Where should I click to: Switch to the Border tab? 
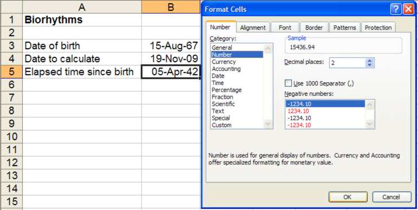click(314, 28)
